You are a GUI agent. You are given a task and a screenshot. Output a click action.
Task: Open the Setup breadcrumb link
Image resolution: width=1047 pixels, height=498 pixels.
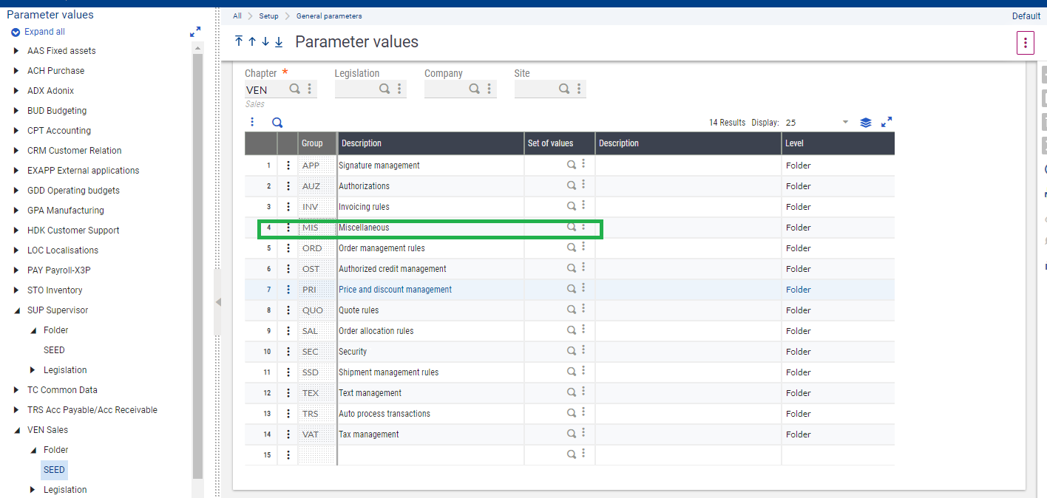point(268,16)
